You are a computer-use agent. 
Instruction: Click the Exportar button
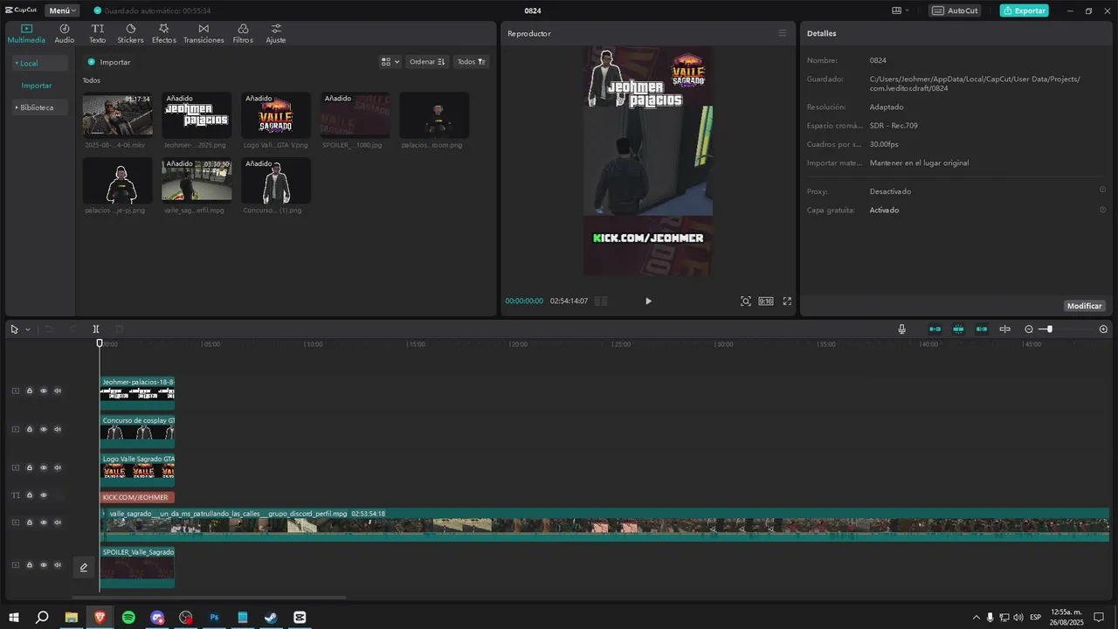click(1024, 10)
